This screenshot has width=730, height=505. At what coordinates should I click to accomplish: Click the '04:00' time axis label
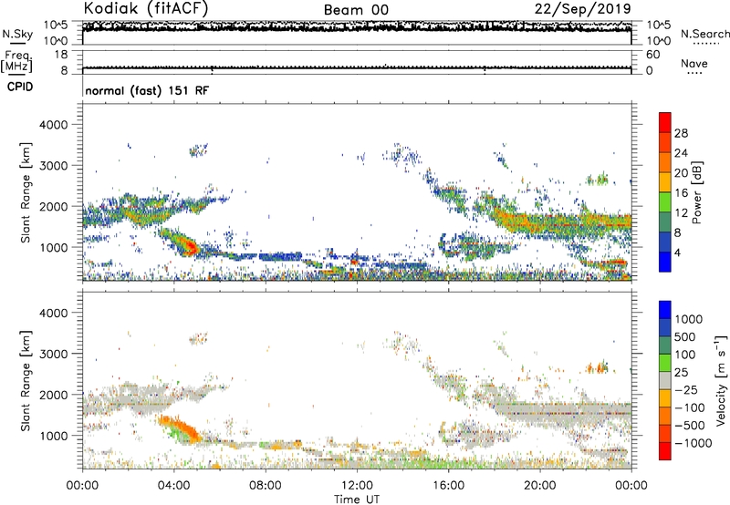pos(173,486)
